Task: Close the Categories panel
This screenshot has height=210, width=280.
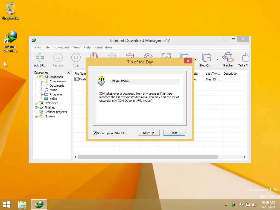Action: pyautogui.click(x=69, y=72)
